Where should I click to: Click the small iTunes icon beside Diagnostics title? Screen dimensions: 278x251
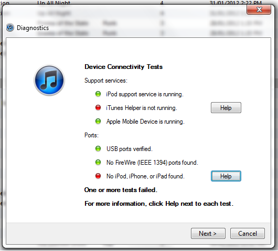pos(10,28)
